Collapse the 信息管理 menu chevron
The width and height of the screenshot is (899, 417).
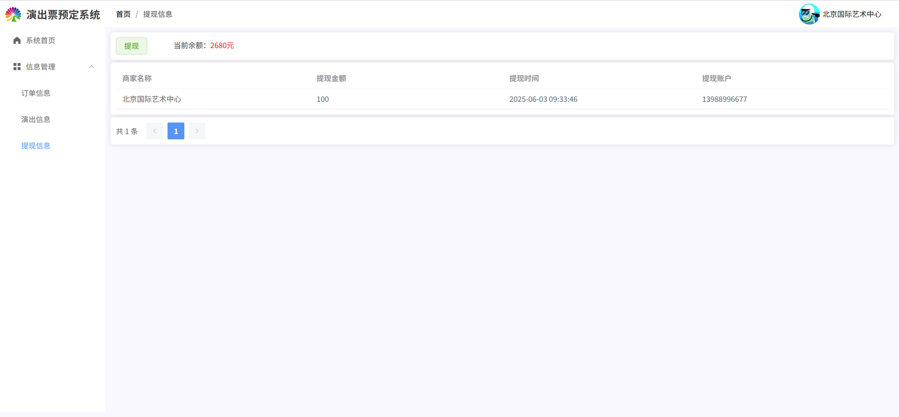92,67
